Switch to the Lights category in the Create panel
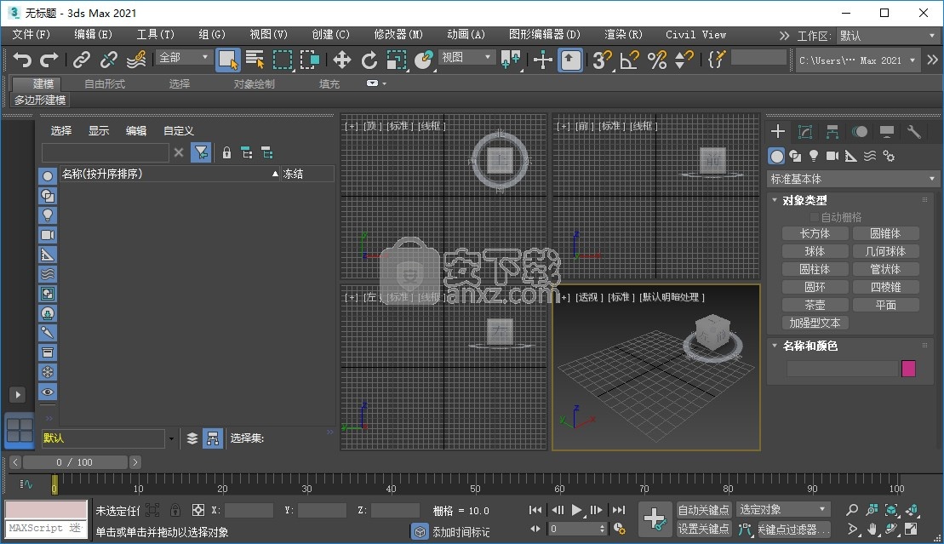This screenshot has height=544, width=944. 814,156
